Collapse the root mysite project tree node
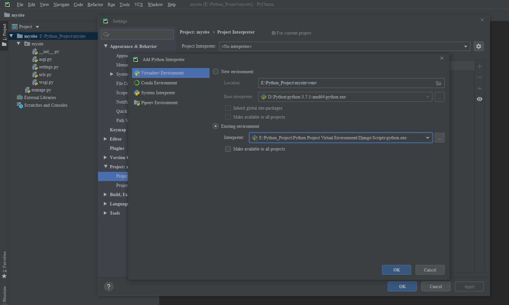 11,36
